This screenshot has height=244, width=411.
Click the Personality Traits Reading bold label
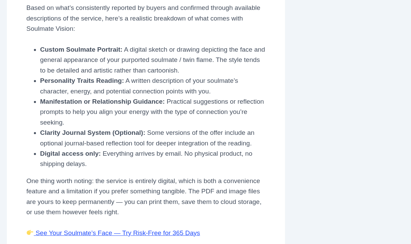(x=82, y=81)
